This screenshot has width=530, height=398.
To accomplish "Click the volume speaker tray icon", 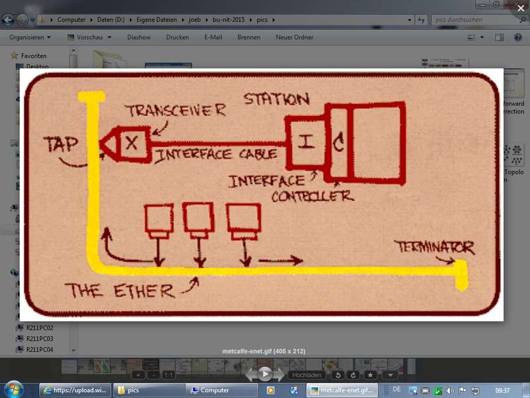I will tap(450, 391).
